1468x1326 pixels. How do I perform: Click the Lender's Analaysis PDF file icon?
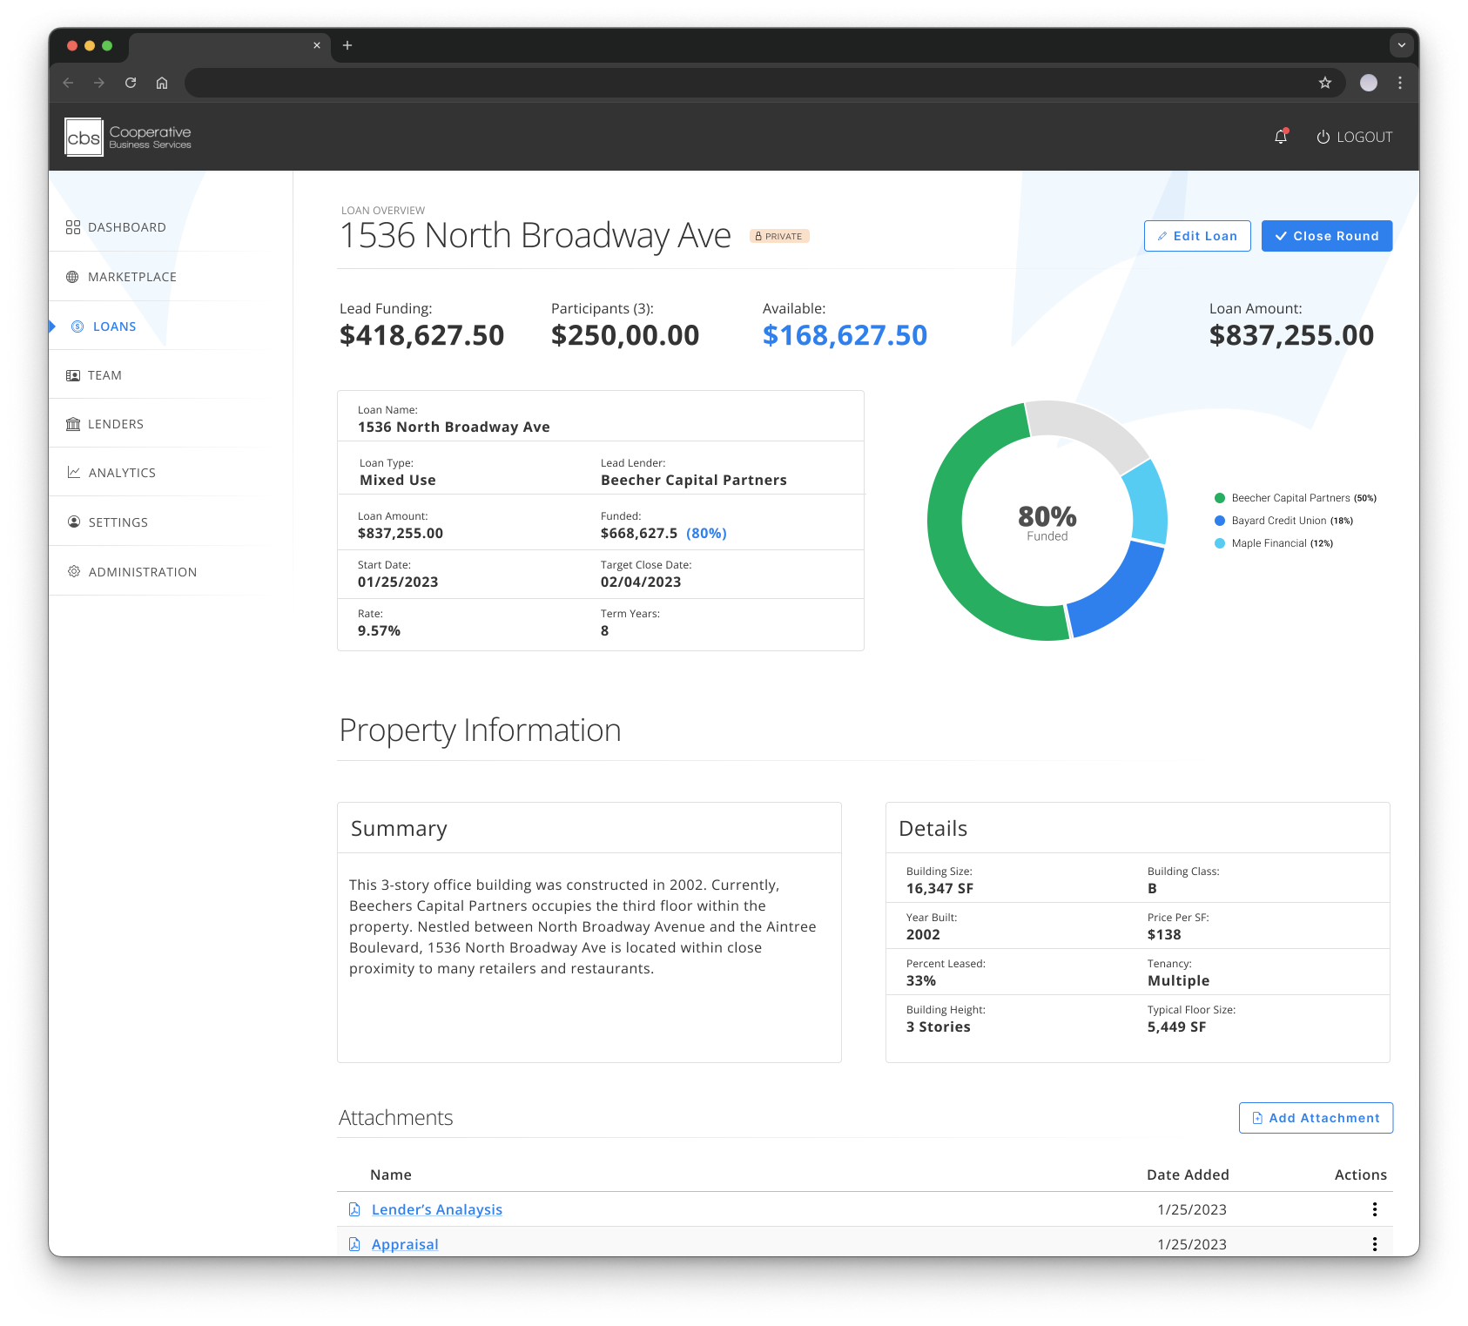point(354,1209)
